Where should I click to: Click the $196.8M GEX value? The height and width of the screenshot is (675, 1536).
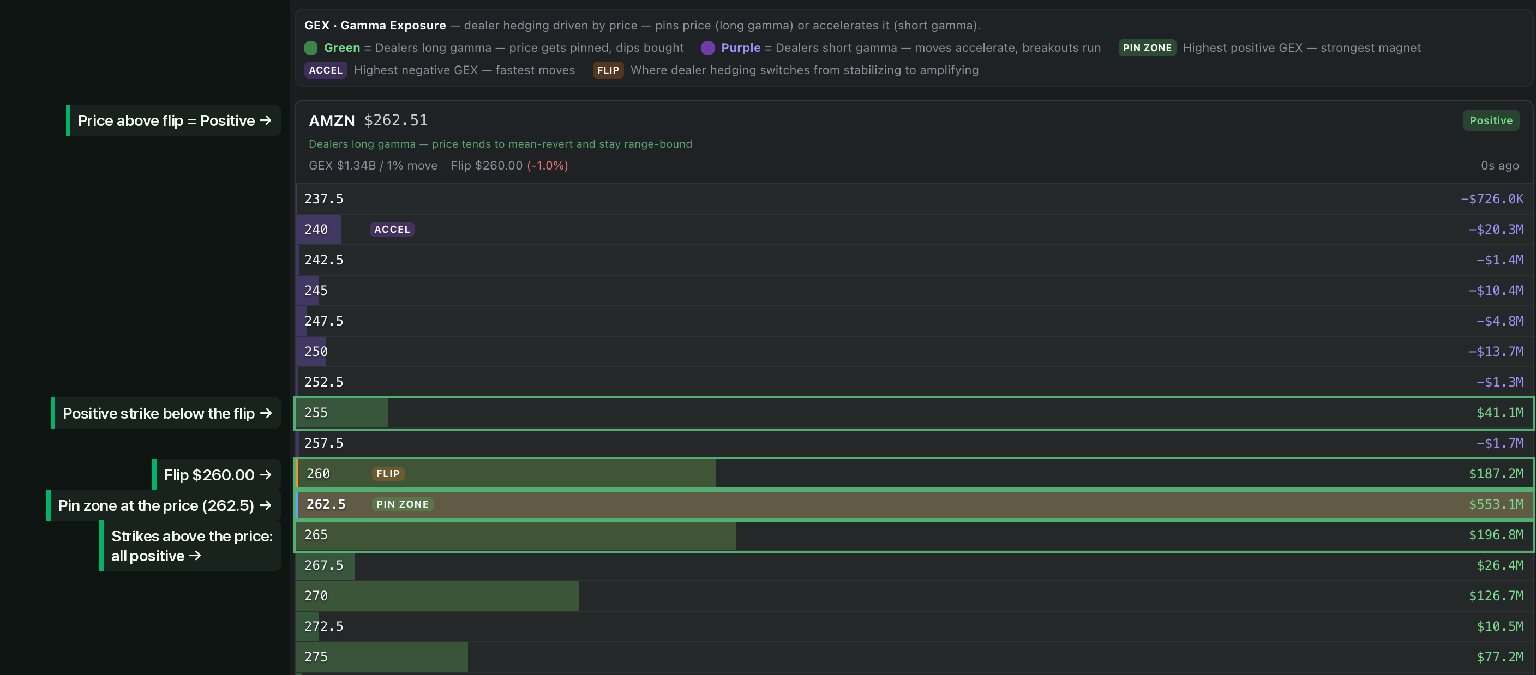pos(1496,535)
